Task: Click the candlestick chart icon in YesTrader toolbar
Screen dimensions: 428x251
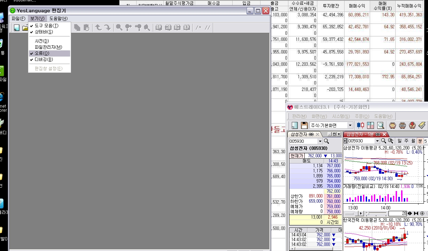Action: (360, 125)
